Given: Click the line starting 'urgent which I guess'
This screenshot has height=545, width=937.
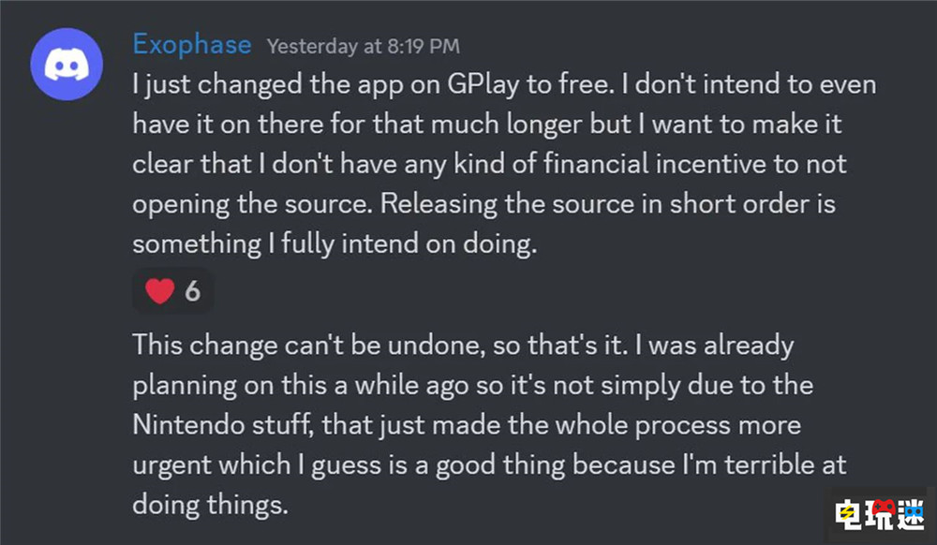Looking at the screenshot, I should [489, 465].
